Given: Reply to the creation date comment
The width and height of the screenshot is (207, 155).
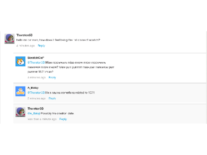Looking at the screenshot, I should [63, 119].
